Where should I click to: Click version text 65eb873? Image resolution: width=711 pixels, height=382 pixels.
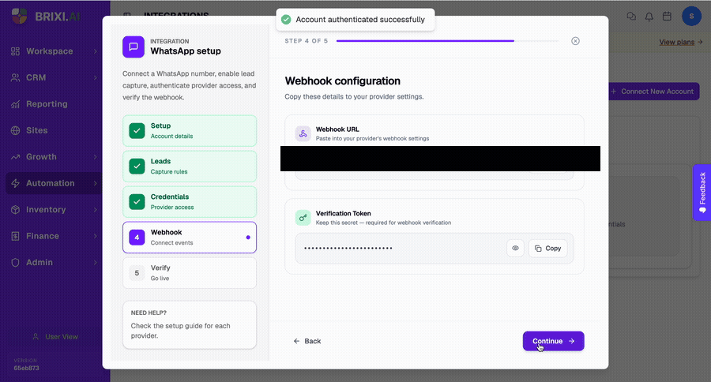pyautogui.click(x=26, y=368)
